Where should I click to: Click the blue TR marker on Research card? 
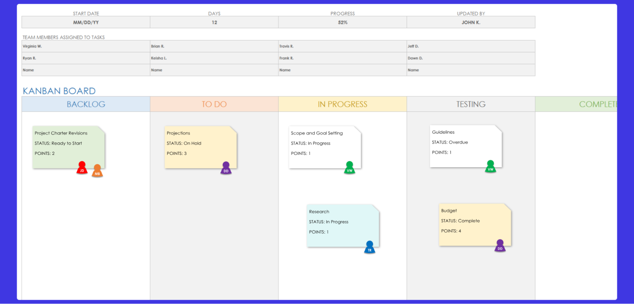click(369, 247)
